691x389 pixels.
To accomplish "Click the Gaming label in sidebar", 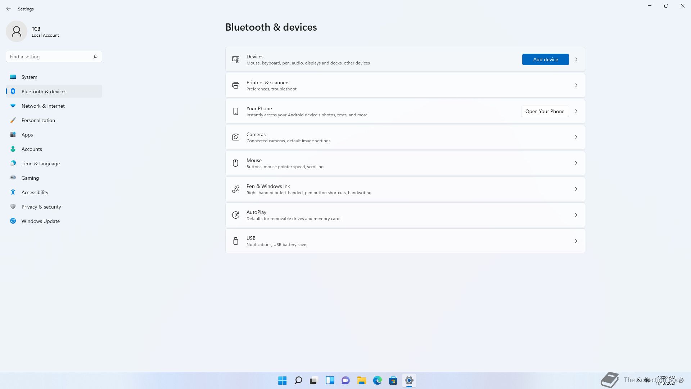I will tap(30, 178).
